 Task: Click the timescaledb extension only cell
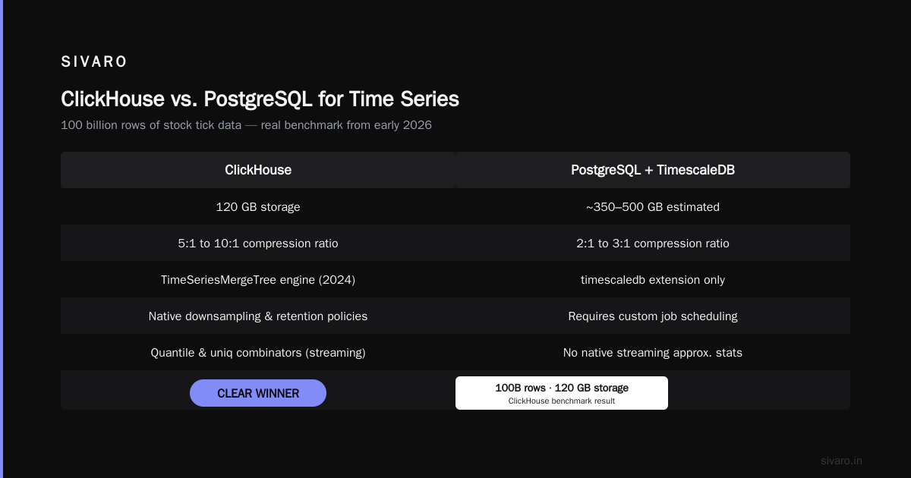653,279
